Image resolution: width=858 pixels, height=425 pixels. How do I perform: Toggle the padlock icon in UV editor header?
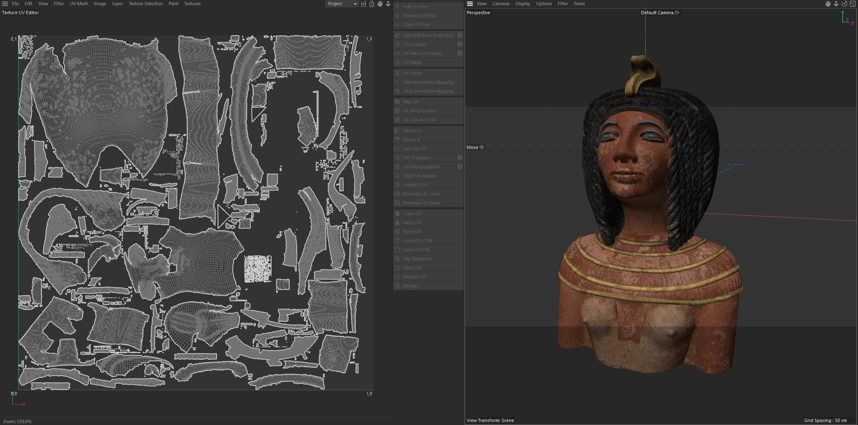pos(372,4)
